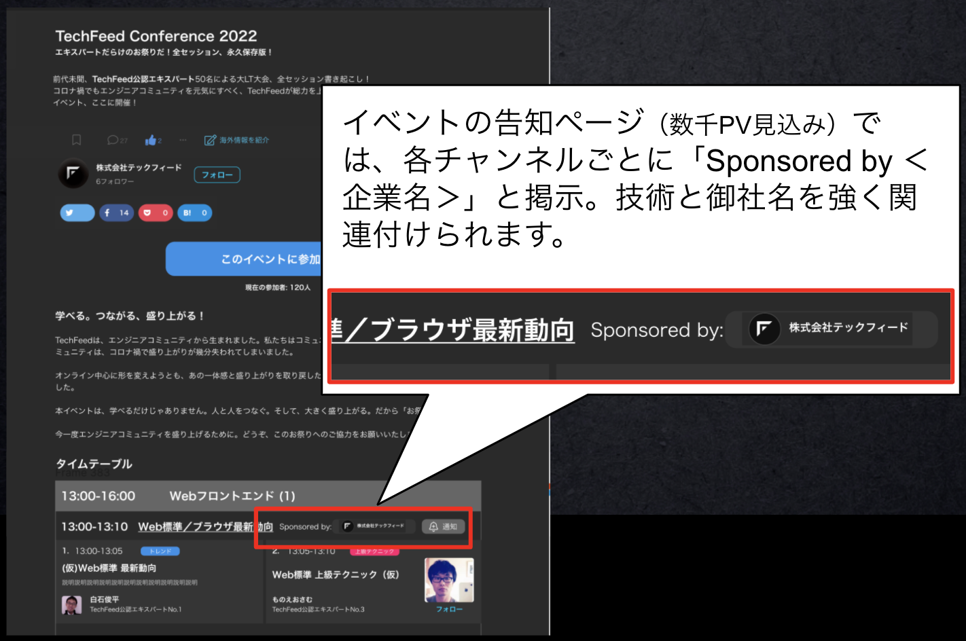The image size is (966, 641).
Task: Share event via Twitter button
Action: click(x=77, y=213)
